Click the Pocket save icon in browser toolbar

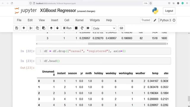169,3
